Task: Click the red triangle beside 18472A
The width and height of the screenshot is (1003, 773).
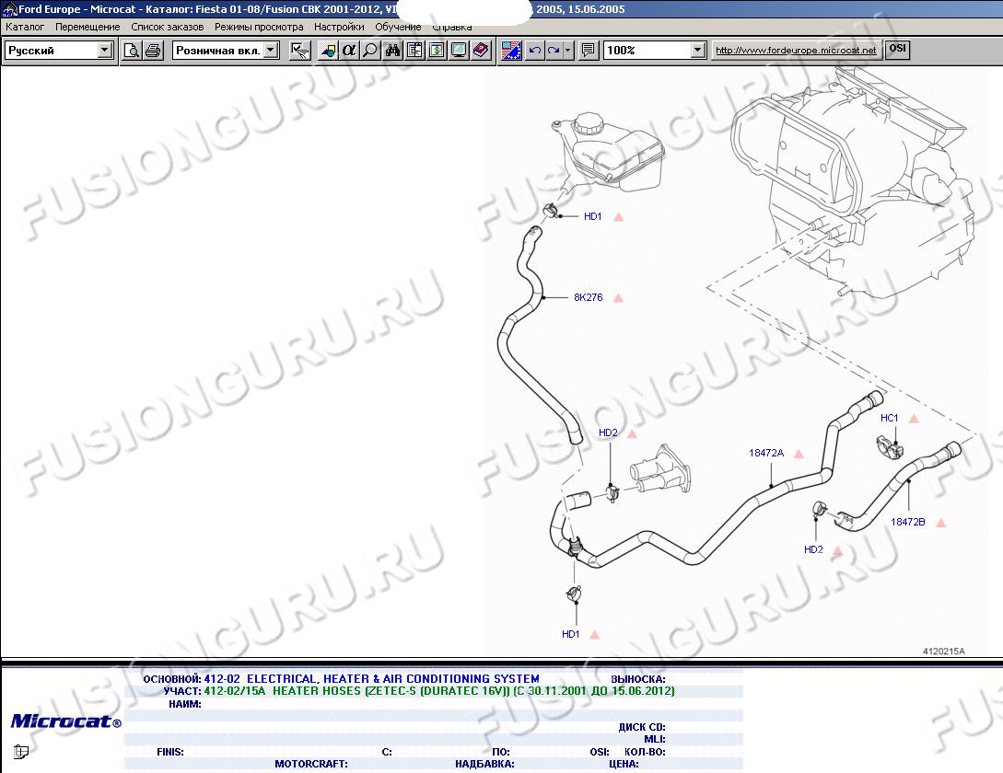Action: (799, 454)
